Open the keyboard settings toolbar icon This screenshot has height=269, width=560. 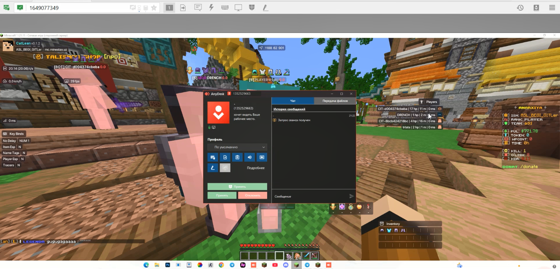[225, 8]
